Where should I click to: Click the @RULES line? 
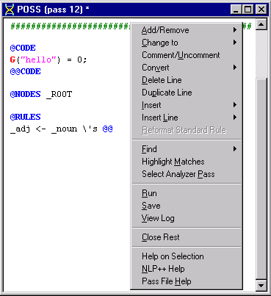coord(25,117)
